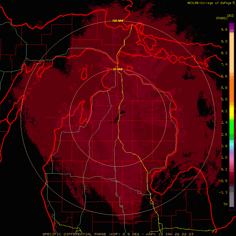Click the KAPX station identifier in the caption
Image resolution: width=236 pixels, height=236 pixels.
pyautogui.click(x=151, y=234)
